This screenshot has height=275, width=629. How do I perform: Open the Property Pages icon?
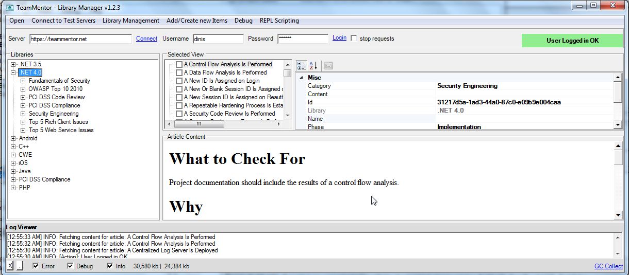[x=328, y=66]
